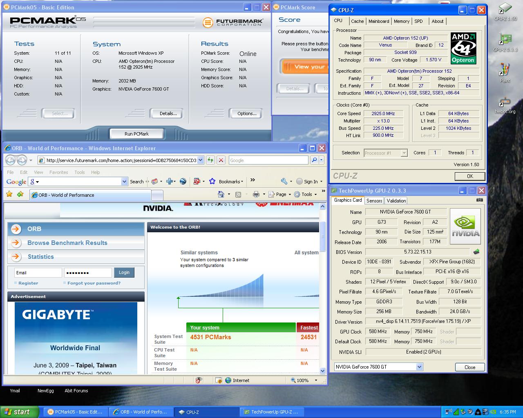Open the hwbot.org desktop shortcut

pyautogui.click(x=505, y=105)
